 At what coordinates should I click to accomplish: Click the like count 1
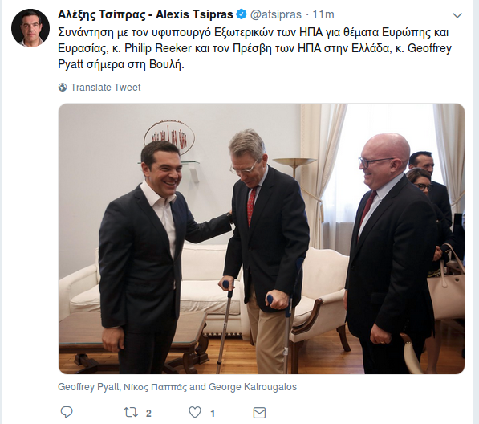[213, 414]
